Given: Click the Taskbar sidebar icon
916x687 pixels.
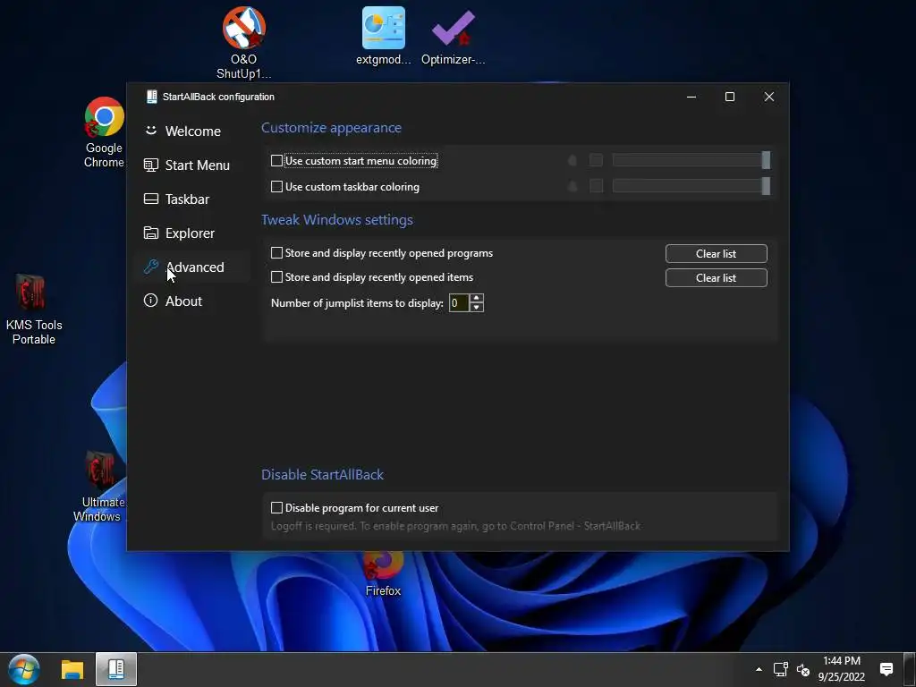Looking at the screenshot, I should tap(150, 199).
